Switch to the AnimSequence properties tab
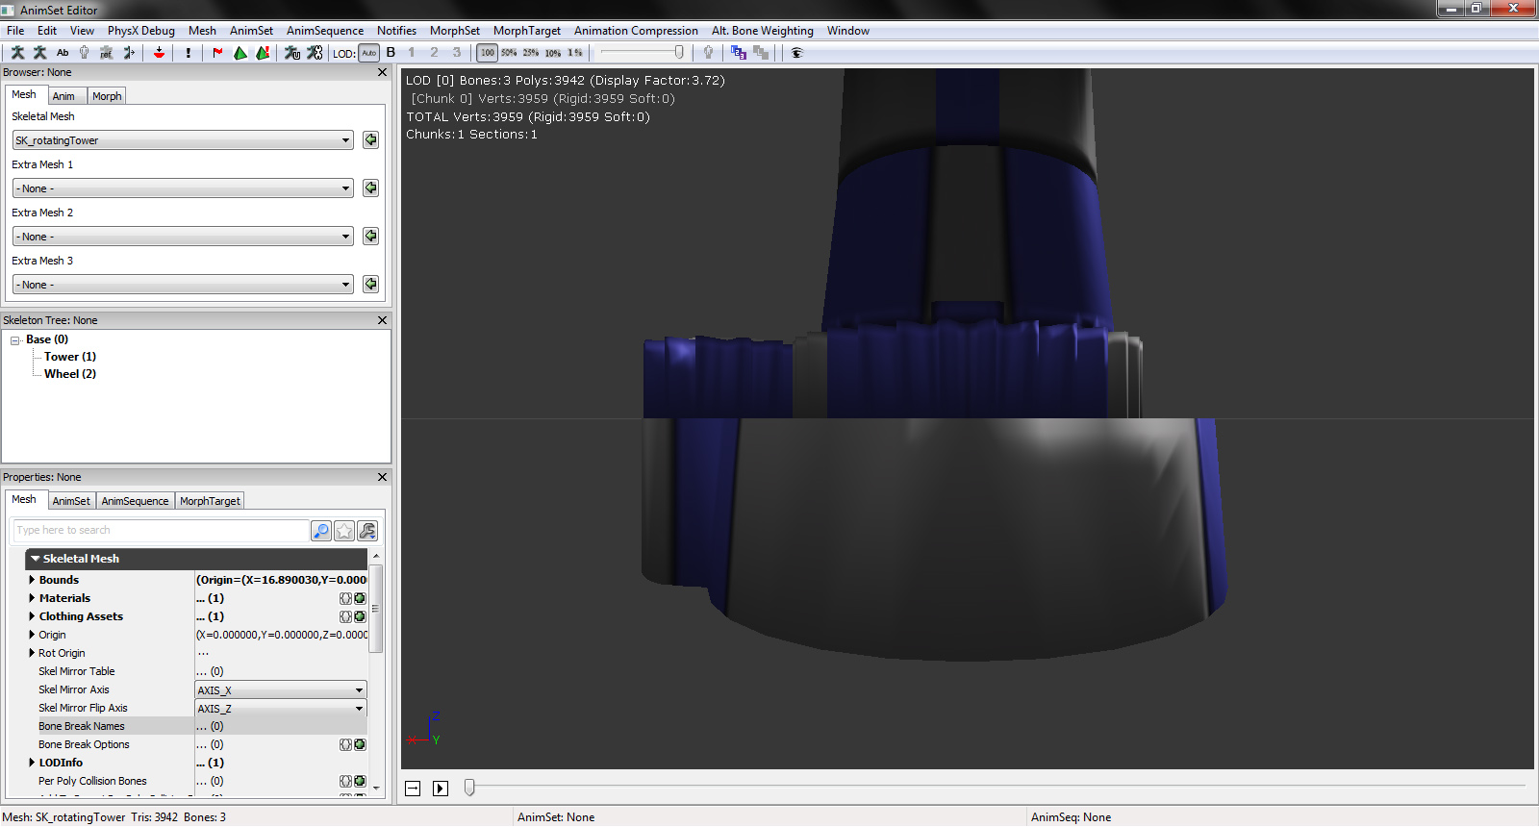Screen dimensions: 1539x827 pyautogui.click(x=135, y=501)
